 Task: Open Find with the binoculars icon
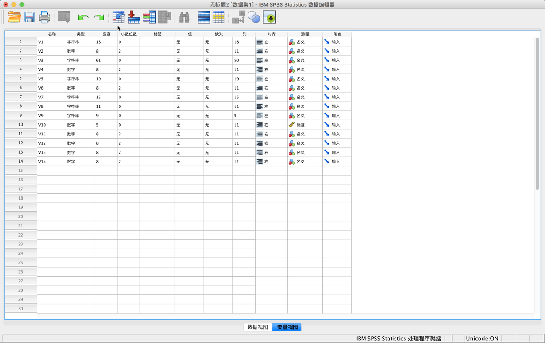(183, 17)
